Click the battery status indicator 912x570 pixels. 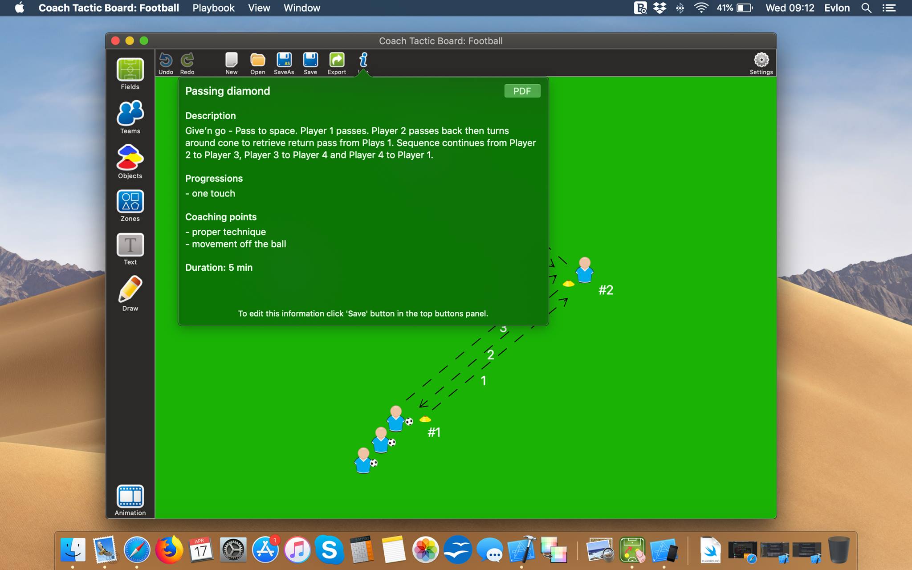734,8
